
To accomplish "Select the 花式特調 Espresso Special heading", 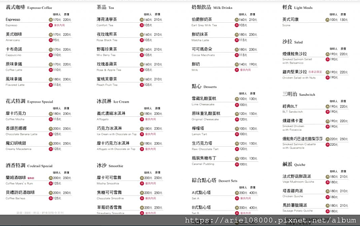I will pos(29,101).
